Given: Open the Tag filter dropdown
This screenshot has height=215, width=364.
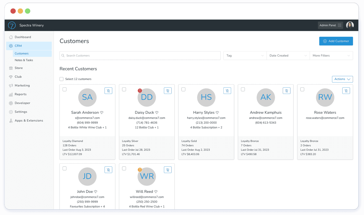Looking at the screenshot, I should point(245,56).
